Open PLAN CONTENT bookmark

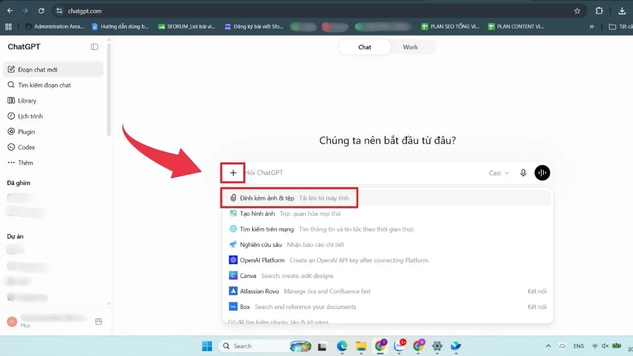point(516,26)
